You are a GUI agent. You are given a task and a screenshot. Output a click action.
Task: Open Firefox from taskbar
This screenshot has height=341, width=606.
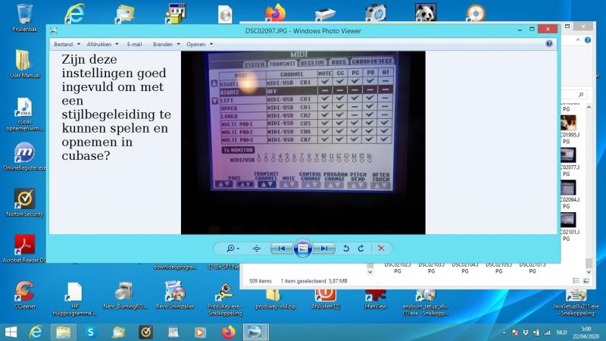click(228, 332)
